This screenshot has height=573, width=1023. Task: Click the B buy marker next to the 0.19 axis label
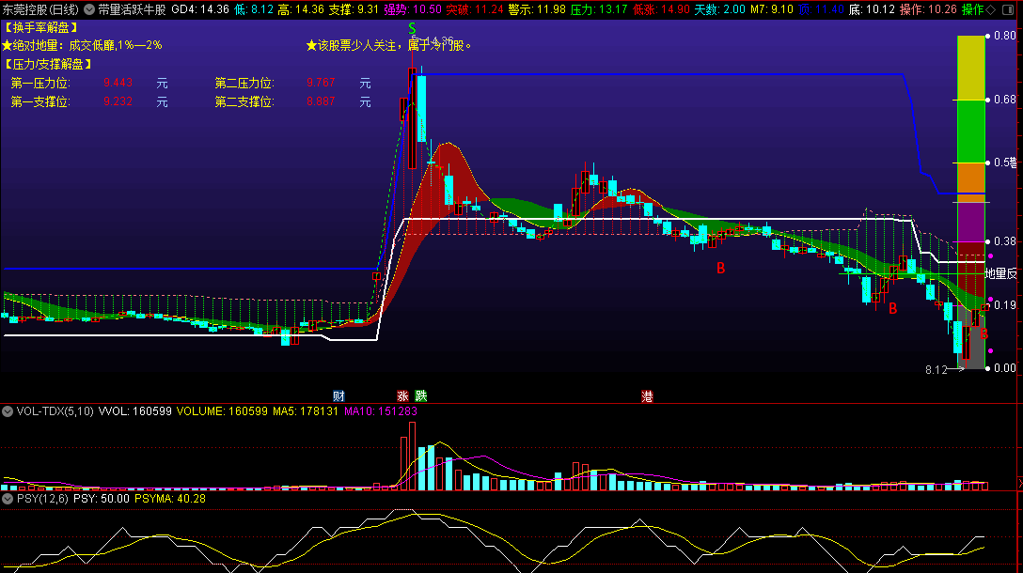[x=984, y=333]
